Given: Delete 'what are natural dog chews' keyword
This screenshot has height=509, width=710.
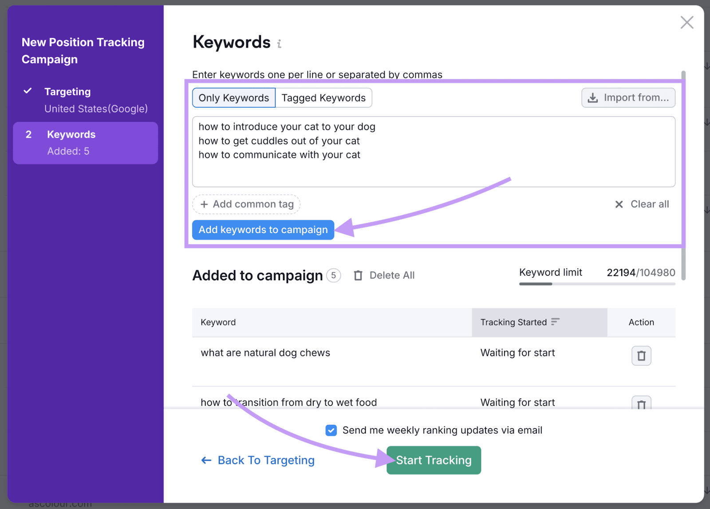Looking at the screenshot, I should coord(641,356).
